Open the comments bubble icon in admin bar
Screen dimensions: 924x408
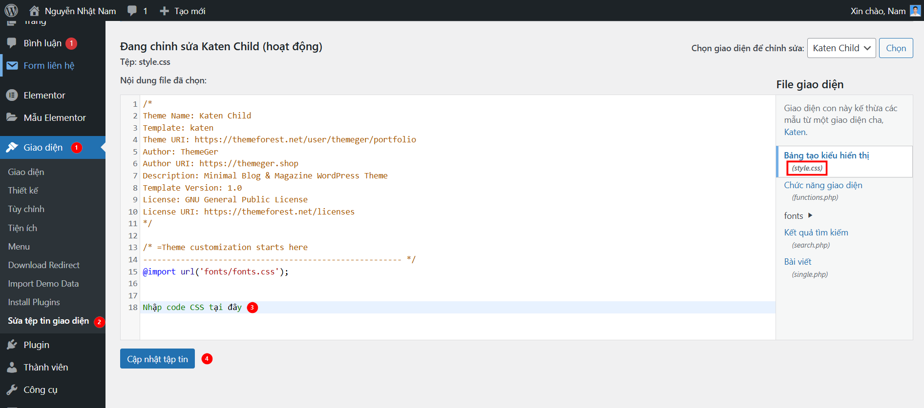[x=132, y=11]
